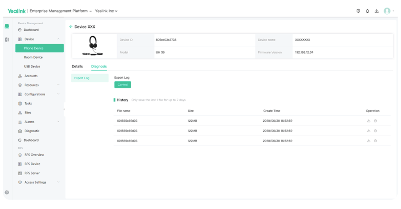Click the green Control button
This screenshot has width=401, height=209.
[123, 85]
